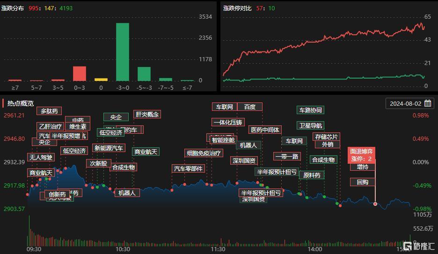Open the 卫星导航 tag

pos(310,126)
